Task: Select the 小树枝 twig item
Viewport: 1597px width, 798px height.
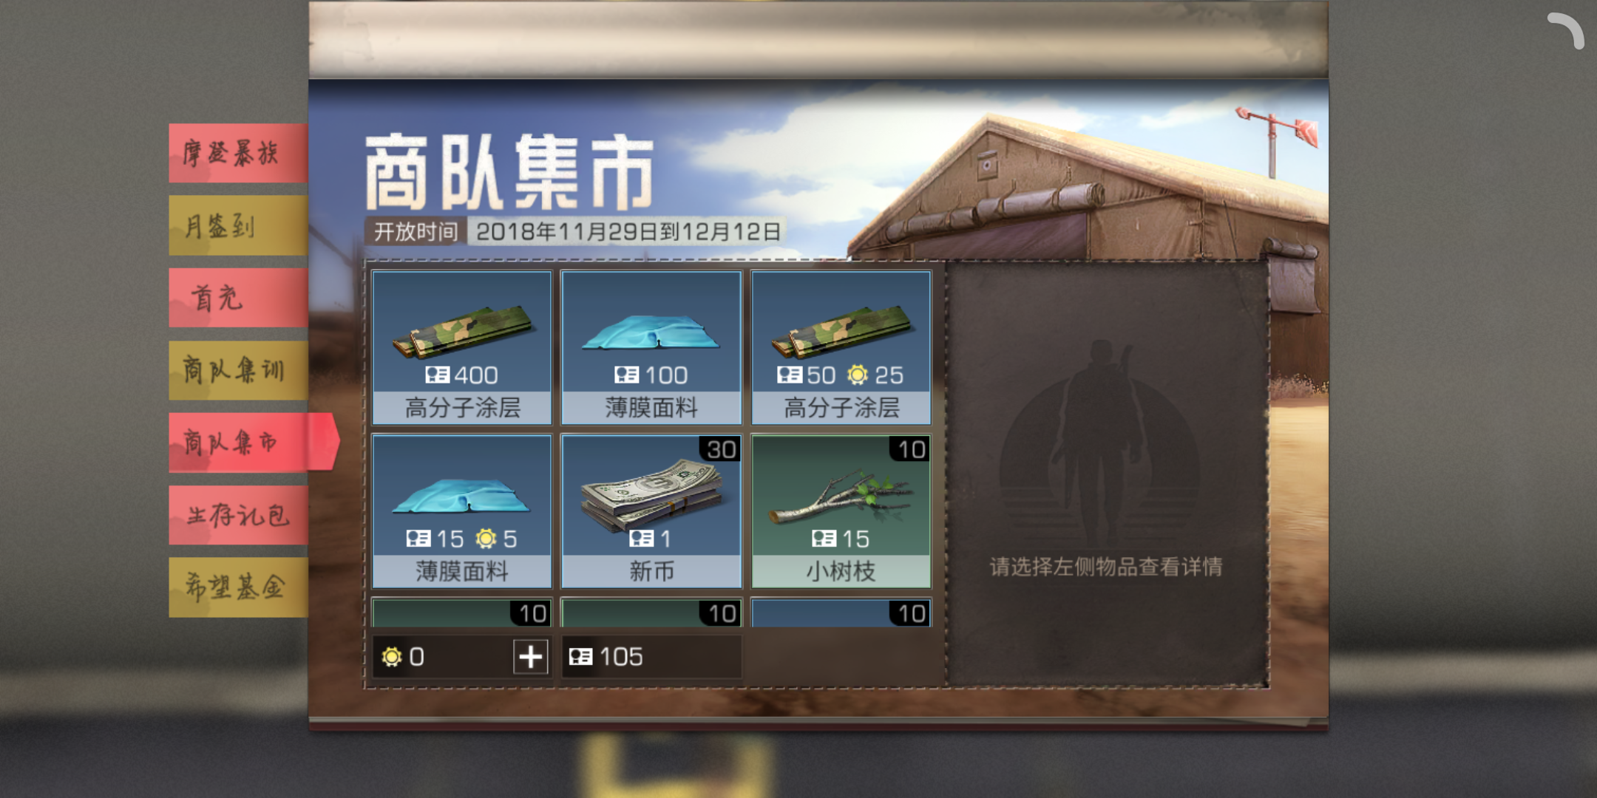Action: (x=841, y=511)
